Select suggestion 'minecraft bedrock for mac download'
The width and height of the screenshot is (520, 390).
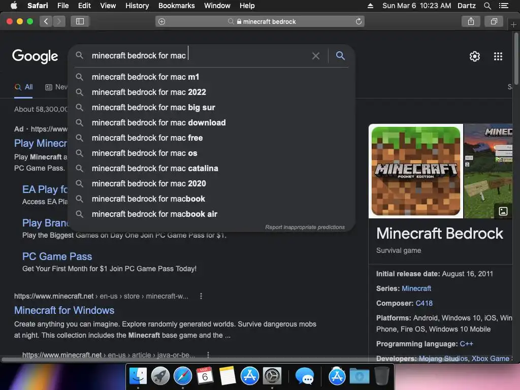coord(212,123)
